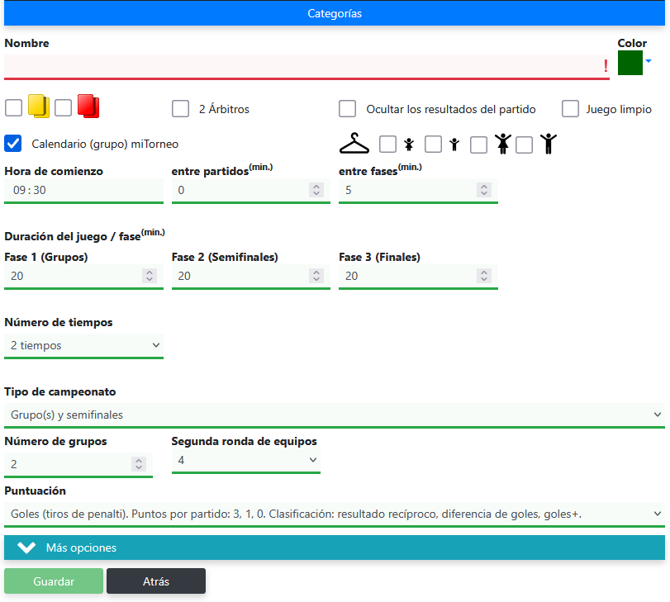The image size is (670, 602).
Task: Open the color picker dropdown arrow
Action: (x=649, y=62)
